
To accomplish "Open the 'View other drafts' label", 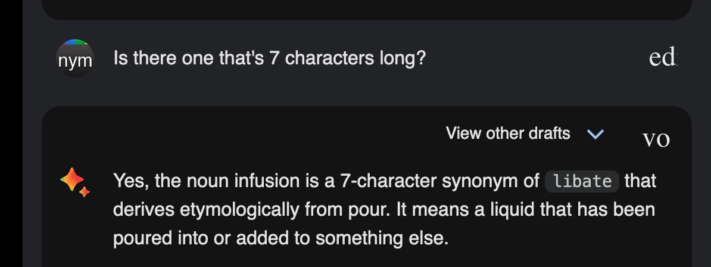I will coord(508,133).
